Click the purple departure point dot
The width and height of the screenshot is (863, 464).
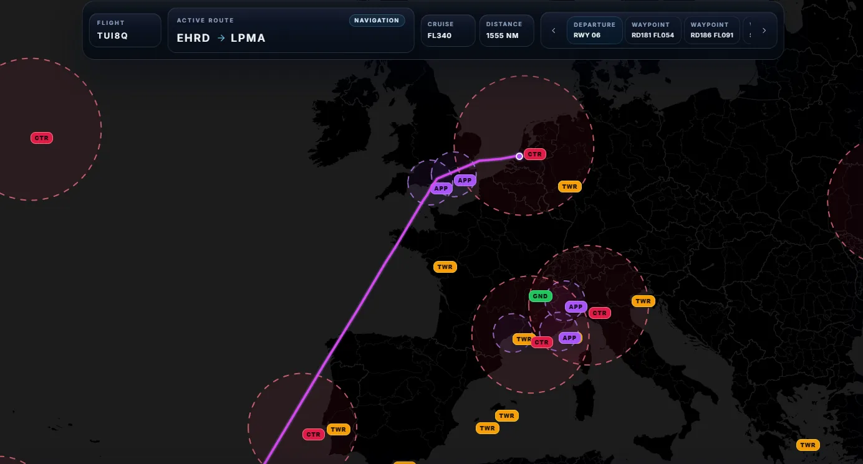519,156
